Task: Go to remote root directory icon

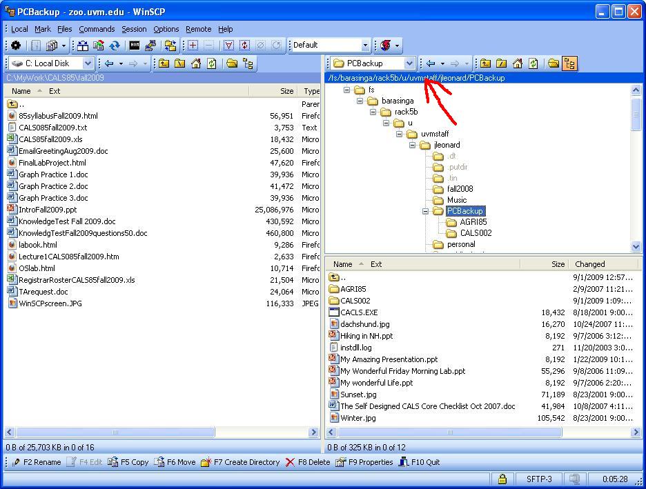Action: pyautogui.click(x=501, y=63)
